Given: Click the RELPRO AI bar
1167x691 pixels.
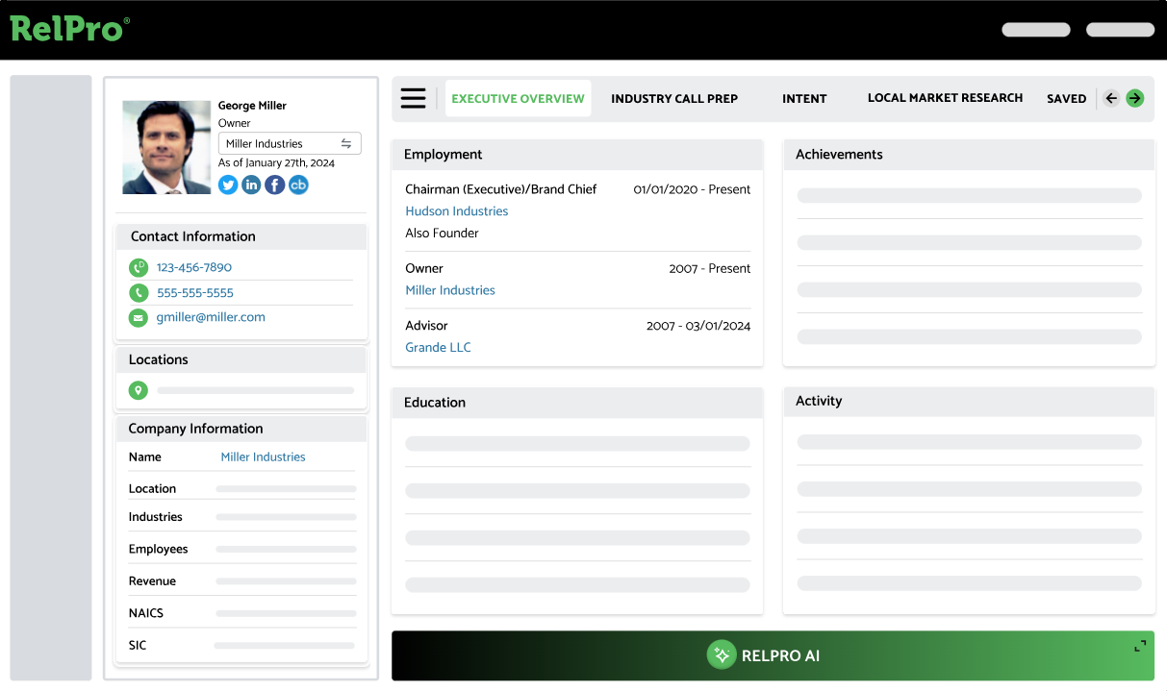Looking at the screenshot, I should tap(773, 655).
